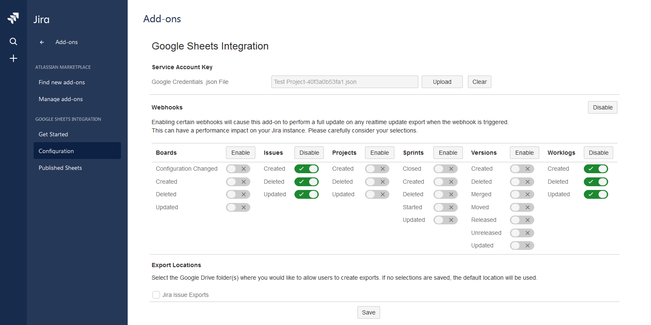Click the Clear credentials button
The height and width of the screenshot is (325, 651).
tap(479, 82)
